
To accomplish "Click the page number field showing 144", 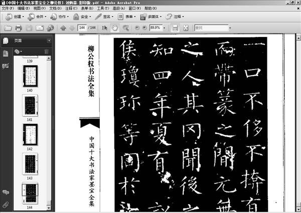I will pyautogui.click(x=82, y=27).
